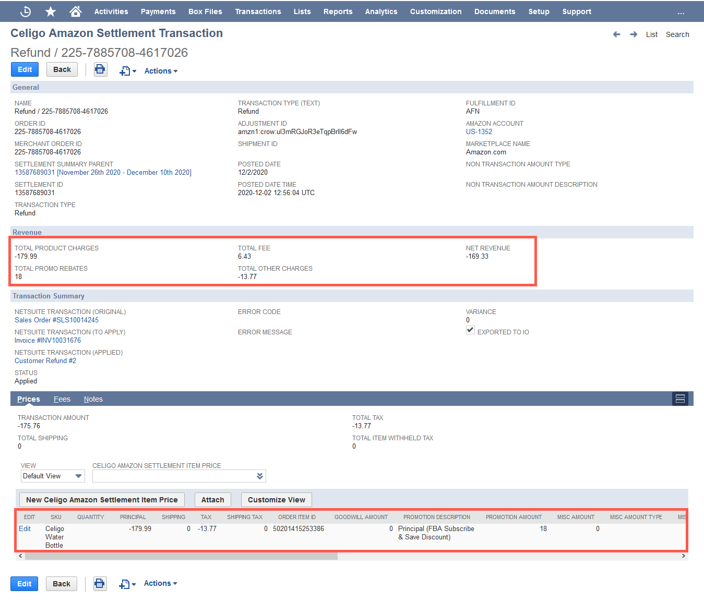704x602 pixels.
Task: Open the Recent Records clock icon
Action: 25,11
